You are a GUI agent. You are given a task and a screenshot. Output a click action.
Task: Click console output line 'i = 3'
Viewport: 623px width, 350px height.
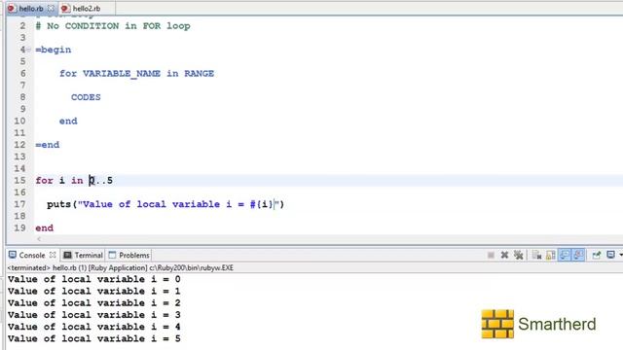(x=93, y=315)
